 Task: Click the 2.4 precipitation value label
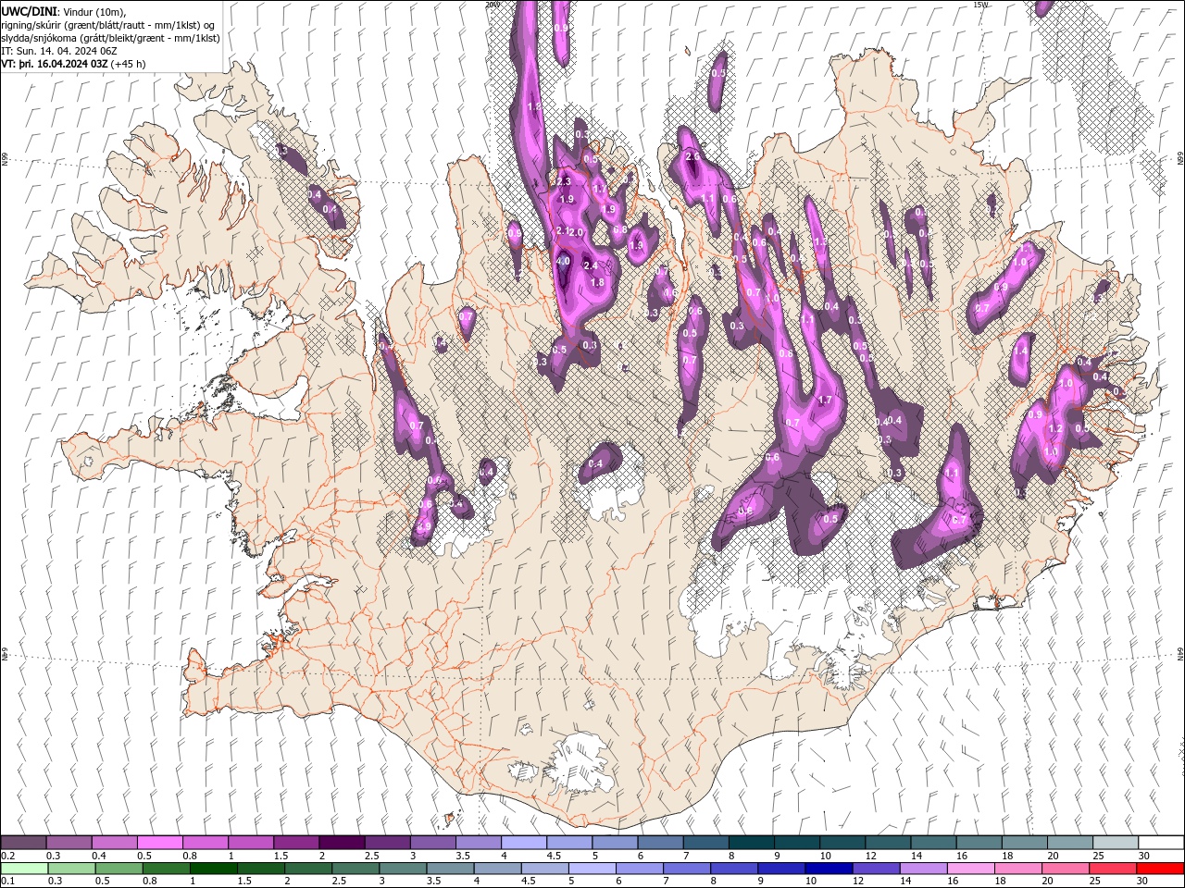pyautogui.click(x=592, y=265)
